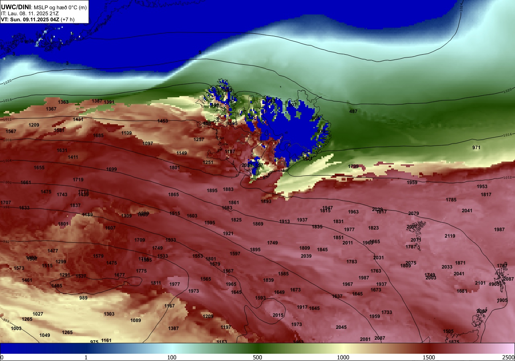Screen dimensions: 515x361
Task: Click the map value 1391
Action: point(109,102)
